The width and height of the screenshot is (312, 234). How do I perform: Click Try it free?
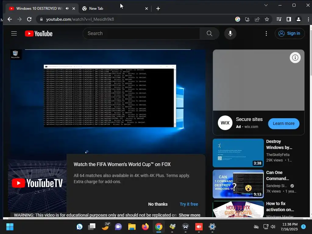pyautogui.click(x=189, y=204)
